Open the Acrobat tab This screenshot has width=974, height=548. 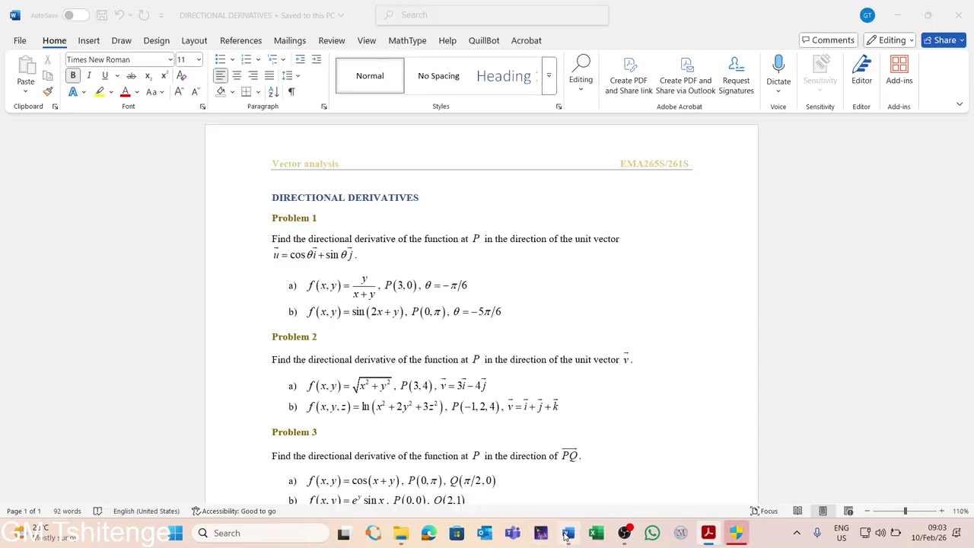[527, 40]
